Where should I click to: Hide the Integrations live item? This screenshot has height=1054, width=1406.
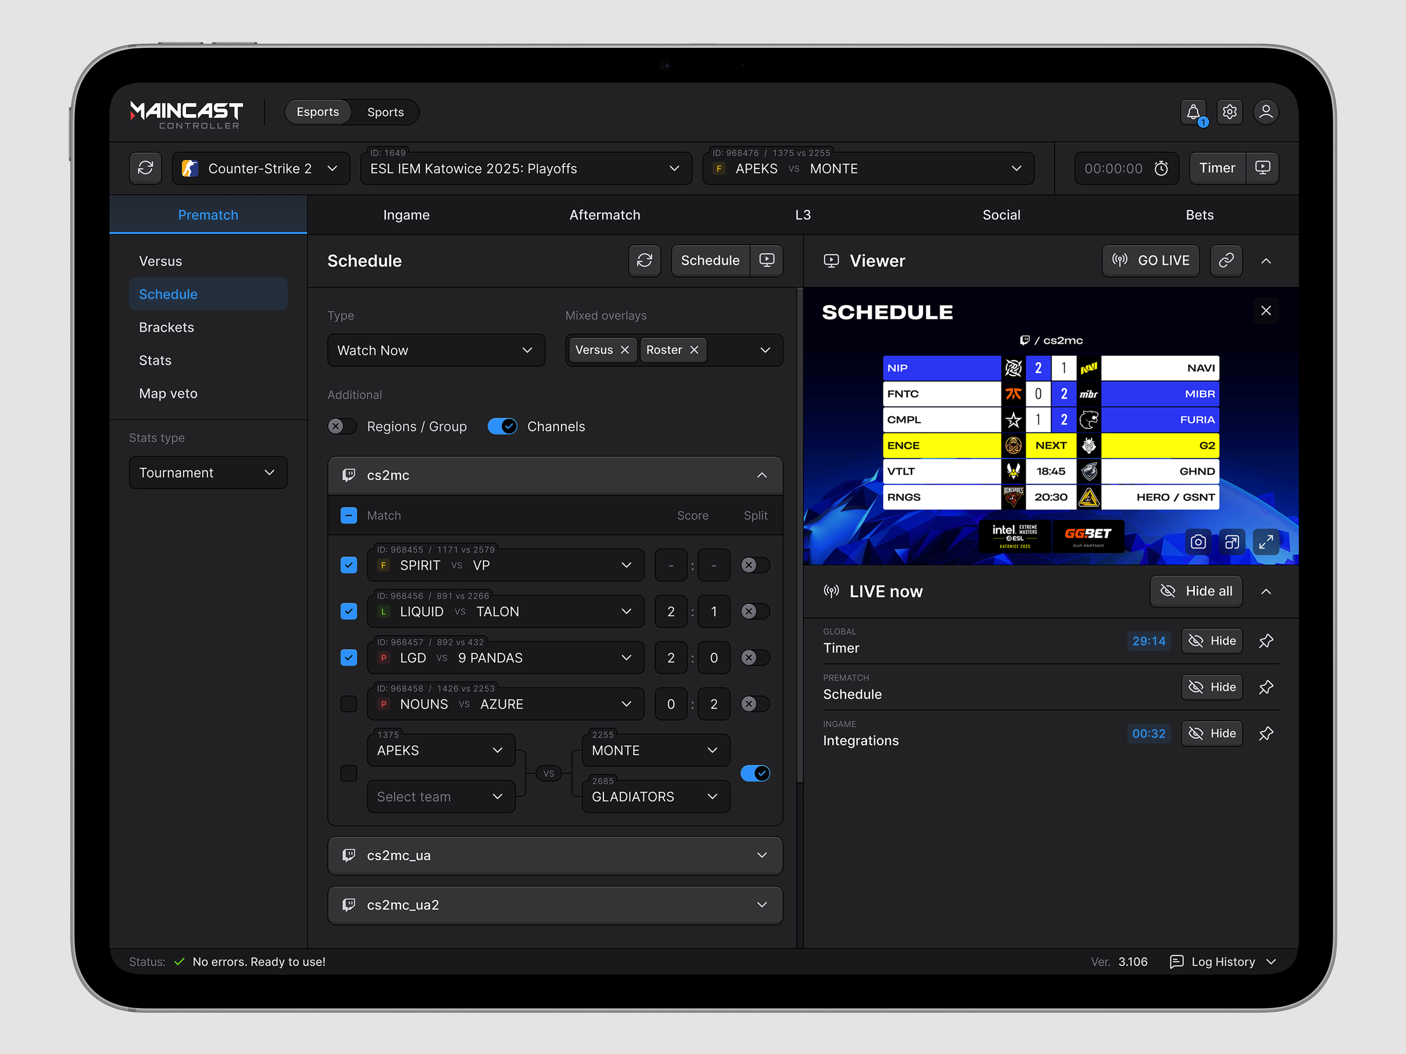[x=1211, y=734]
